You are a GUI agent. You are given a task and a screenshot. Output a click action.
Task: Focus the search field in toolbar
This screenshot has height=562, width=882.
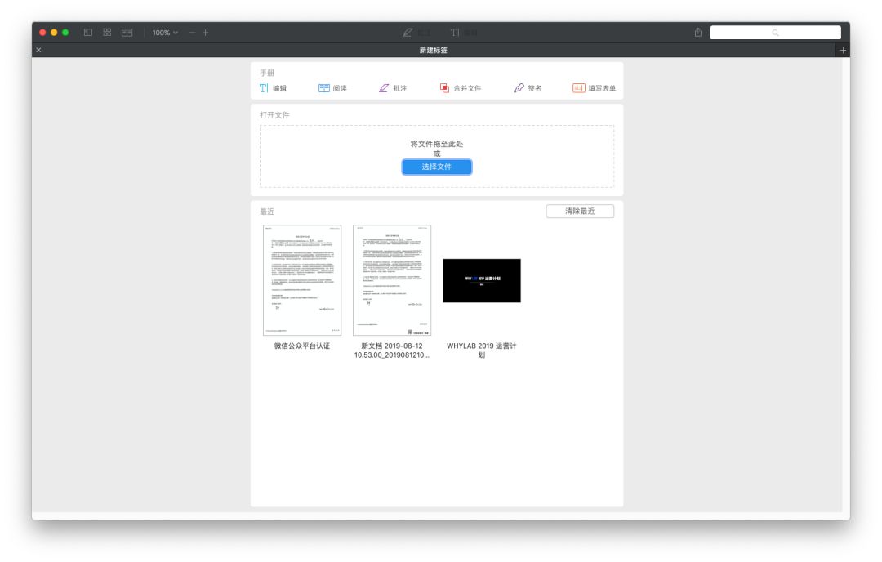[775, 33]
